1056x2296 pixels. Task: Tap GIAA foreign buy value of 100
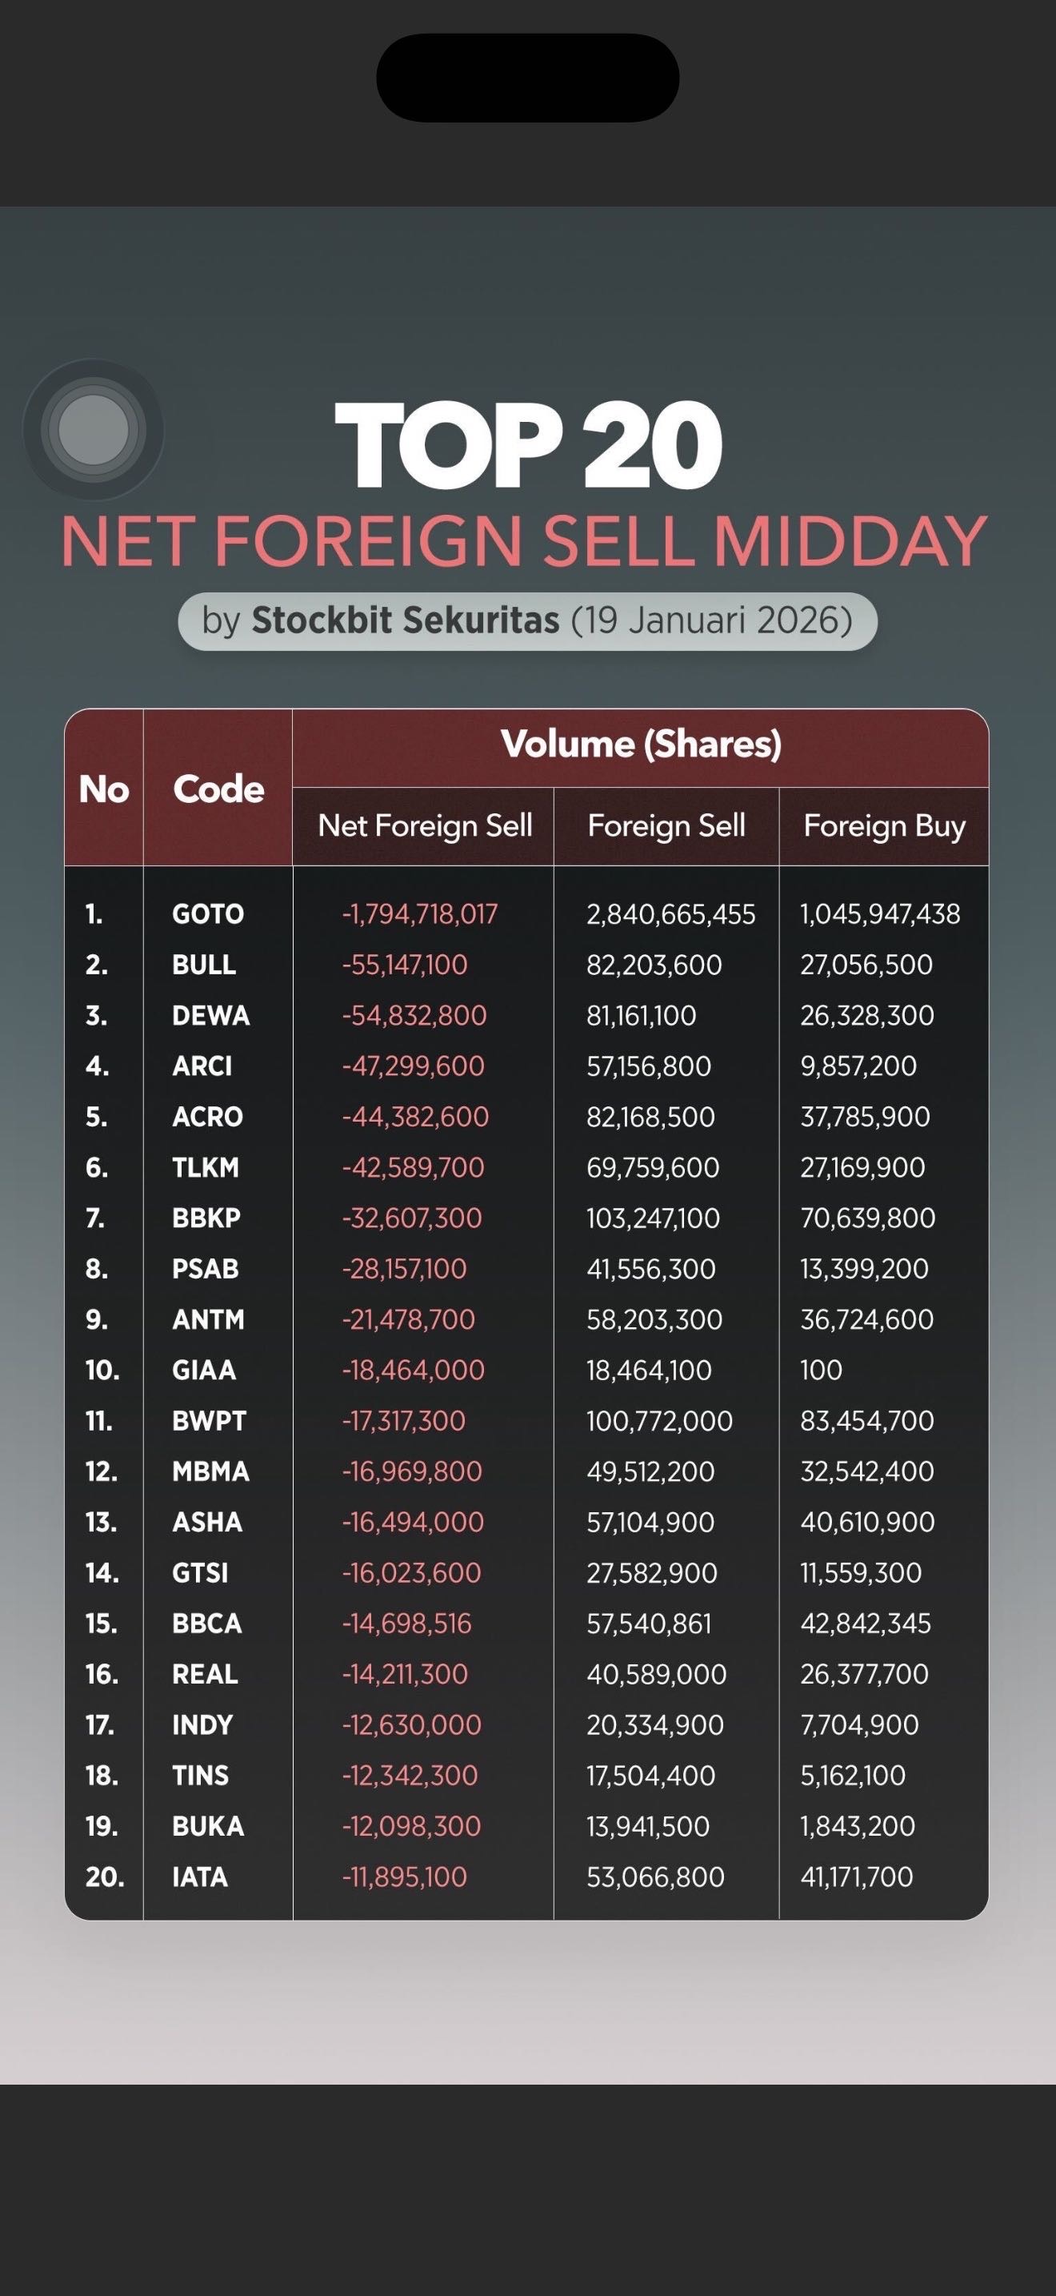[821, 1370]
